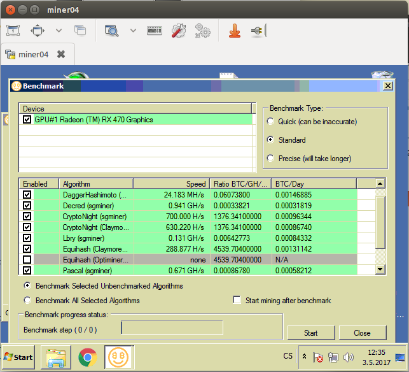Disable Pascal (sgminer) checkbox
409x372 pixels.
[27, 270]
